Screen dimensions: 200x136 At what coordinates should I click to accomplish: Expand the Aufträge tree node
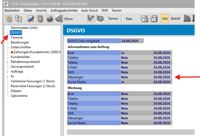pos(7,72)
